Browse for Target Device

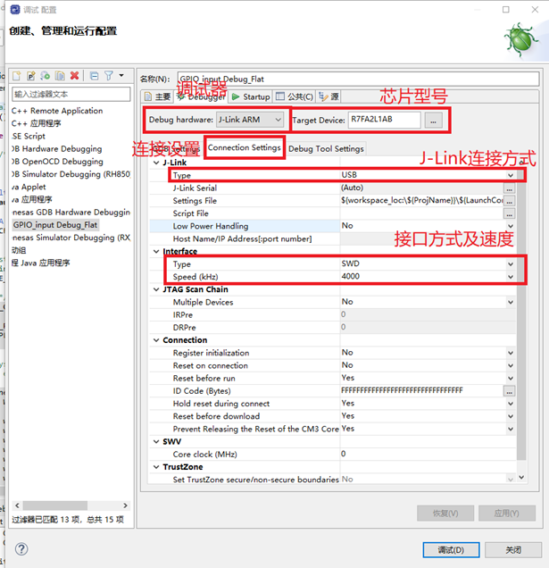pyautogui.click(x=434, y=121)
